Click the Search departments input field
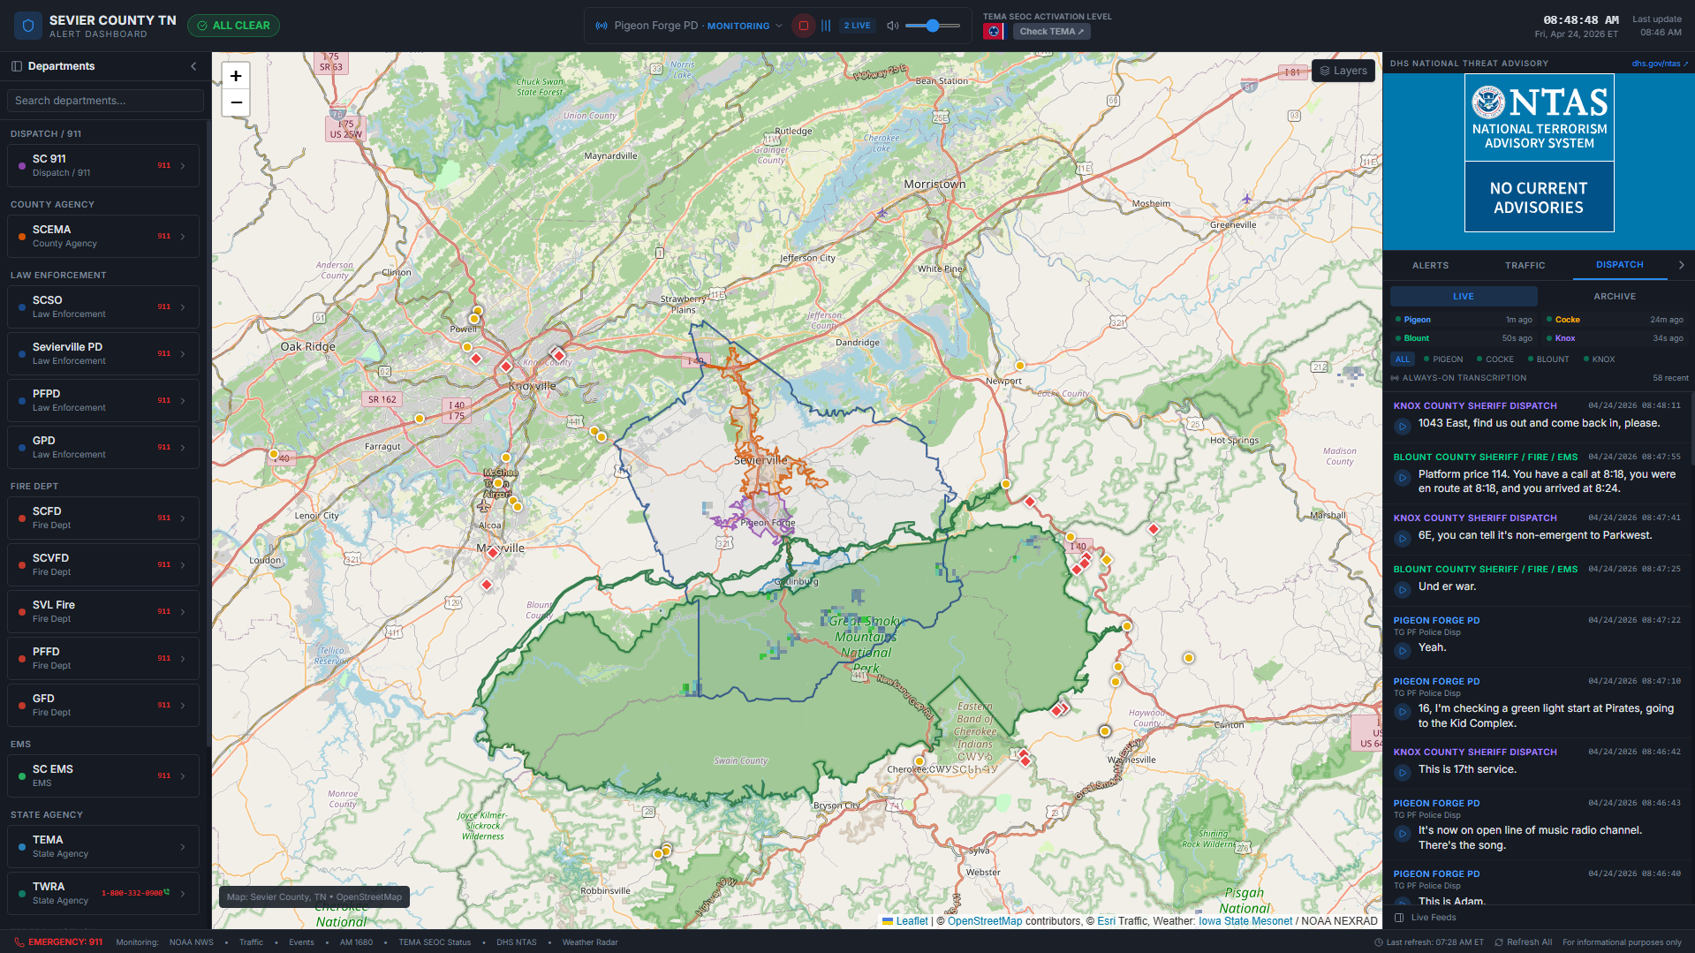Screen dimensions: 1695x953 coord(105,101)
